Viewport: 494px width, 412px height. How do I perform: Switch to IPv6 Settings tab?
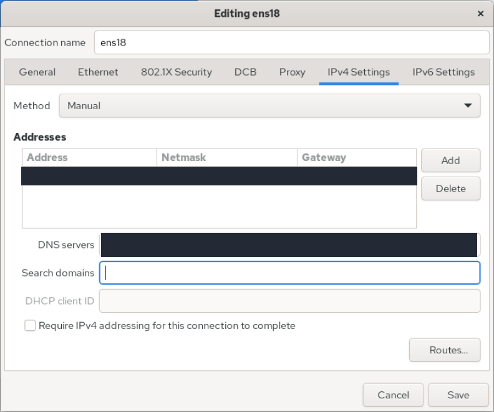click(443, 72)
